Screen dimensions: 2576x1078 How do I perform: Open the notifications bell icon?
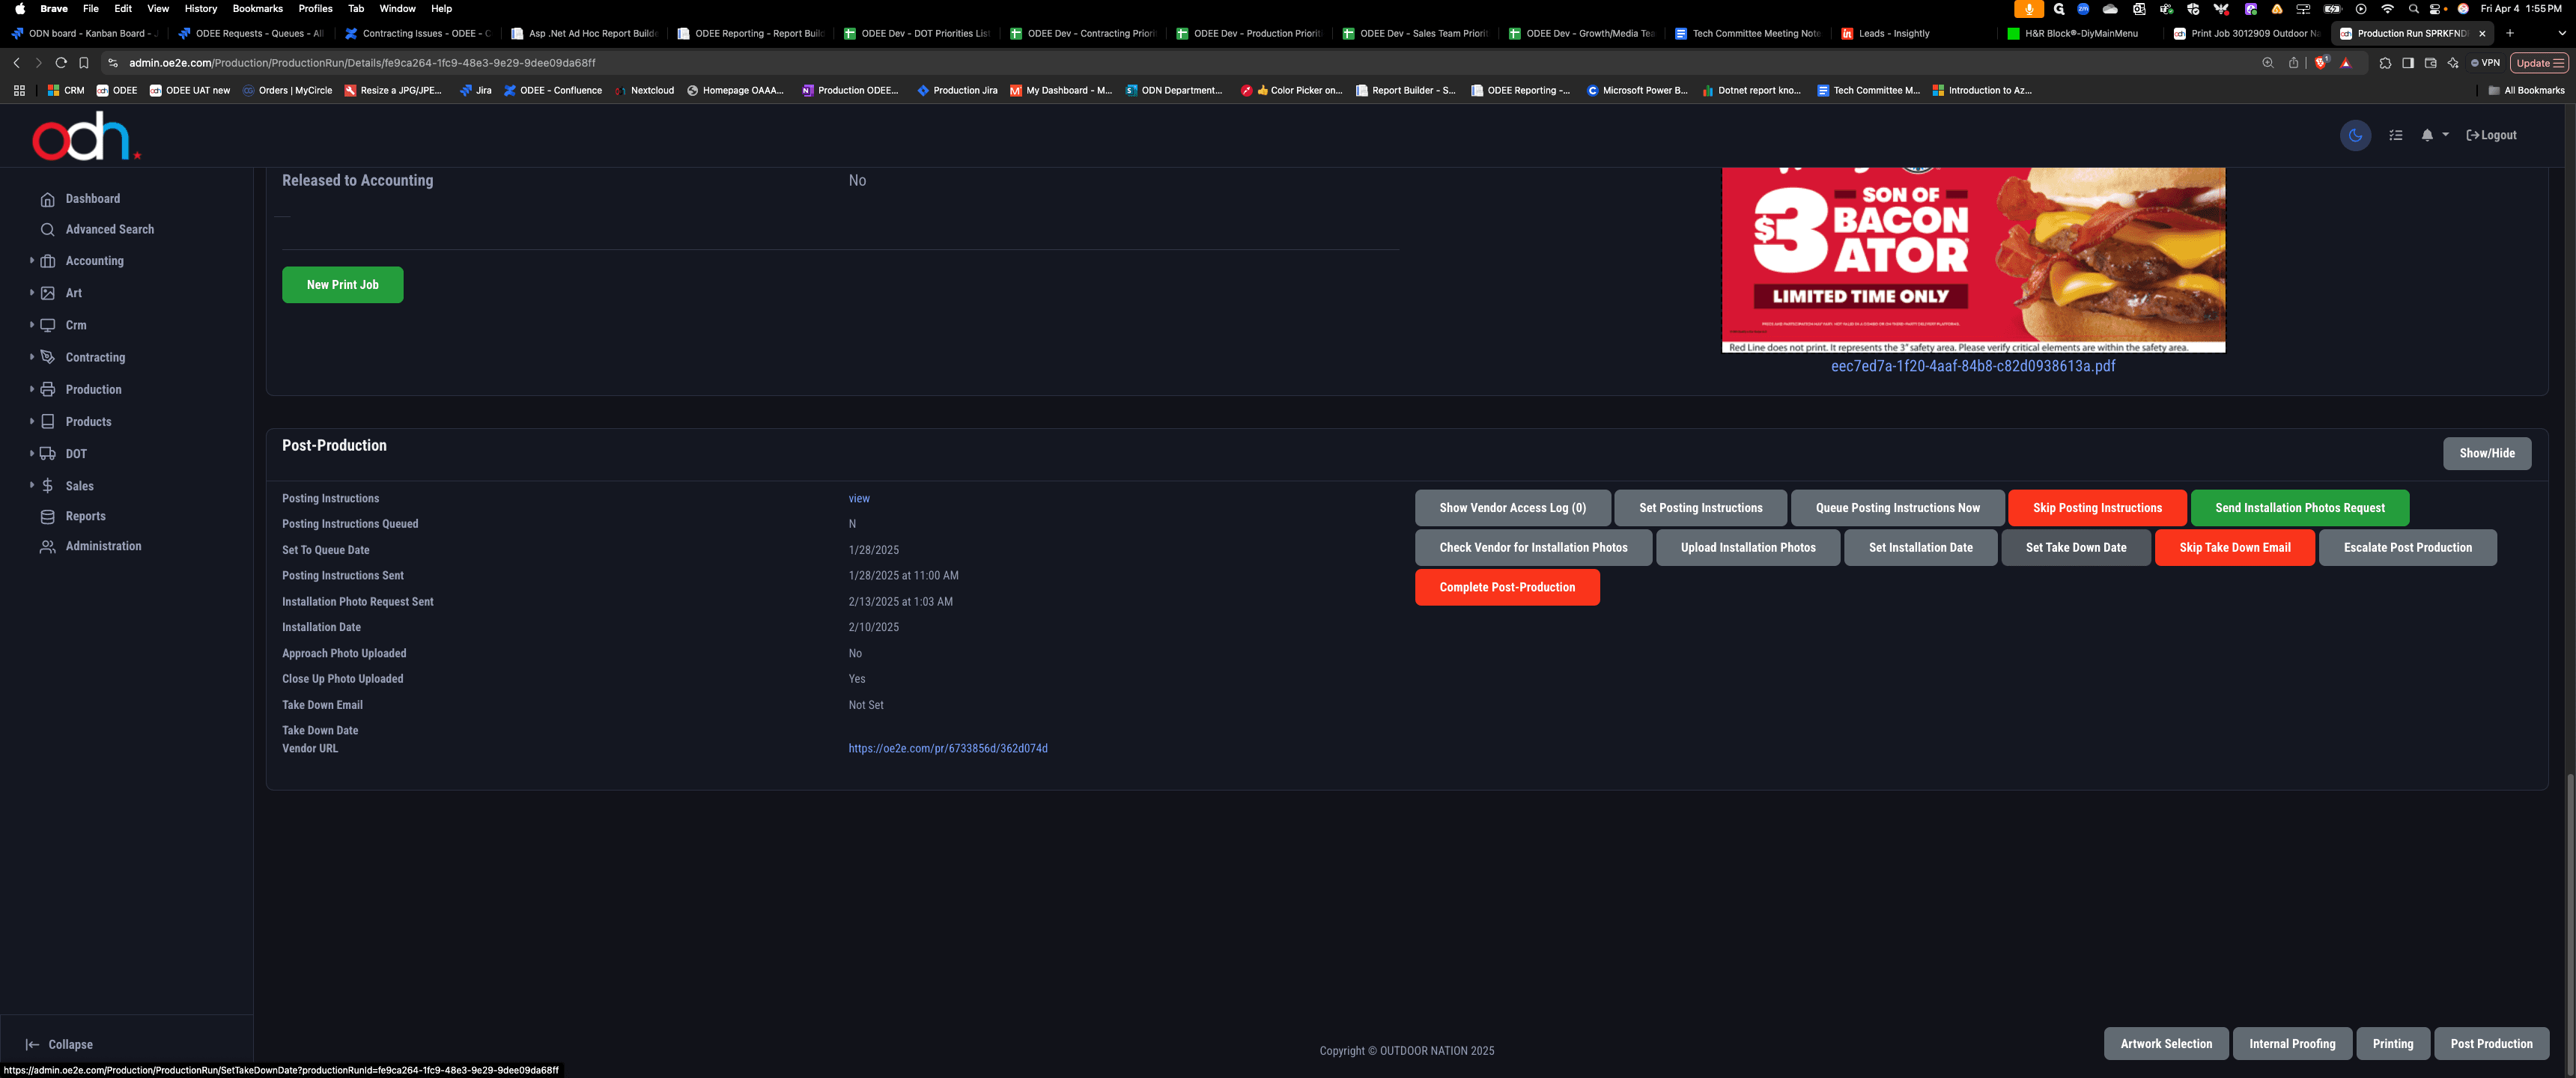(x=2427, y=135)
